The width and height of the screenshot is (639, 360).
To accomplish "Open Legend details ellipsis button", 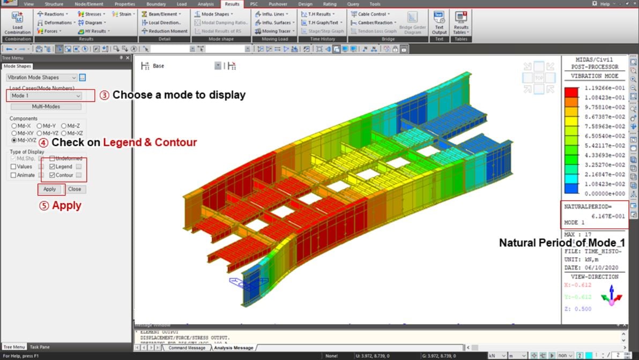I will coord(79,167).
